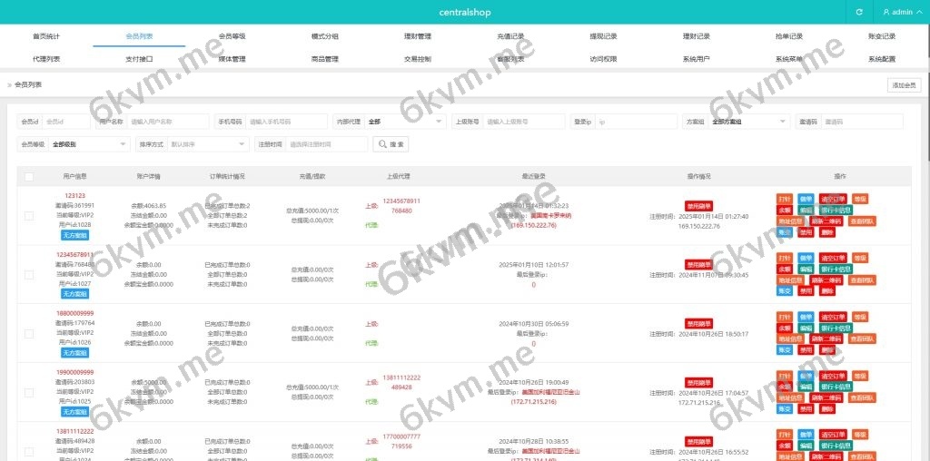
Task: Open the 代理列表 tab
Action: [46, 59]
